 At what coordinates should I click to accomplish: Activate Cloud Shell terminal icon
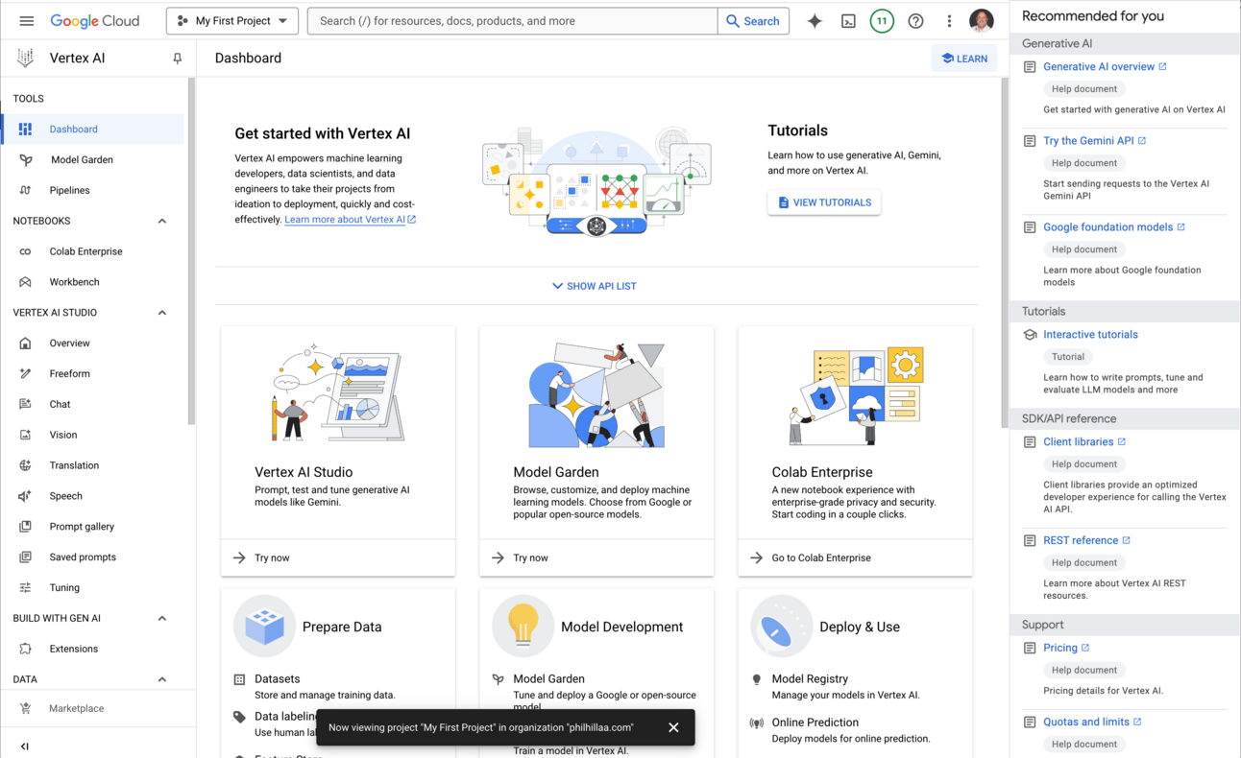(848, 21)
